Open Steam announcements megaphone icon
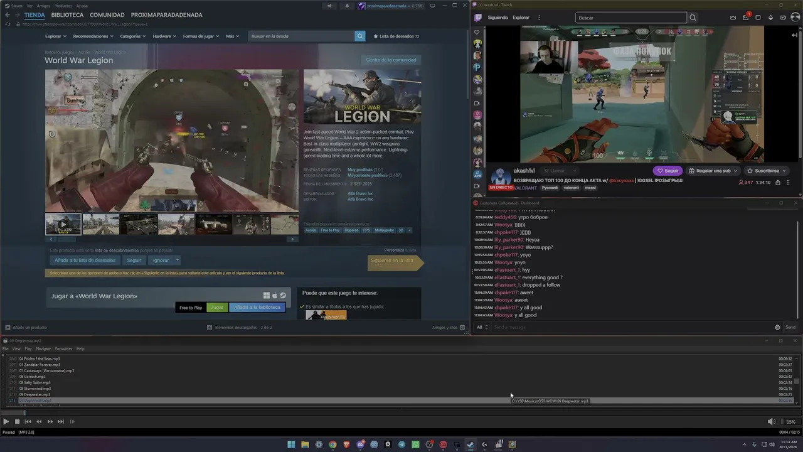This screenshot has width=803, height=452. (329, 6)
